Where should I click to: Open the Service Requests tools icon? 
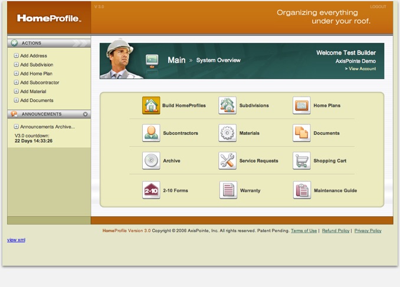click(x=227, y=161)
